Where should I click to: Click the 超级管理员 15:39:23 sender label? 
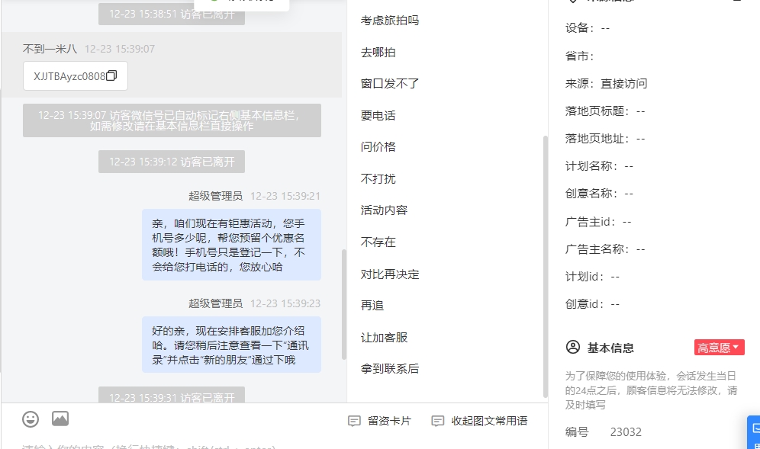tap(216, 303)
